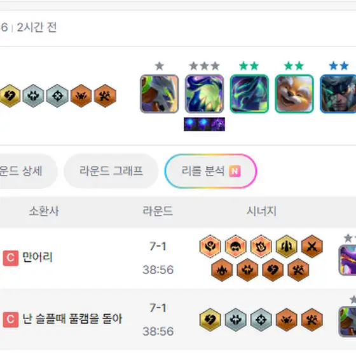Viewport: 356px width, 356px height.
Task: Switch to the 라운드 그래프 tab
Action: [111, 171]
